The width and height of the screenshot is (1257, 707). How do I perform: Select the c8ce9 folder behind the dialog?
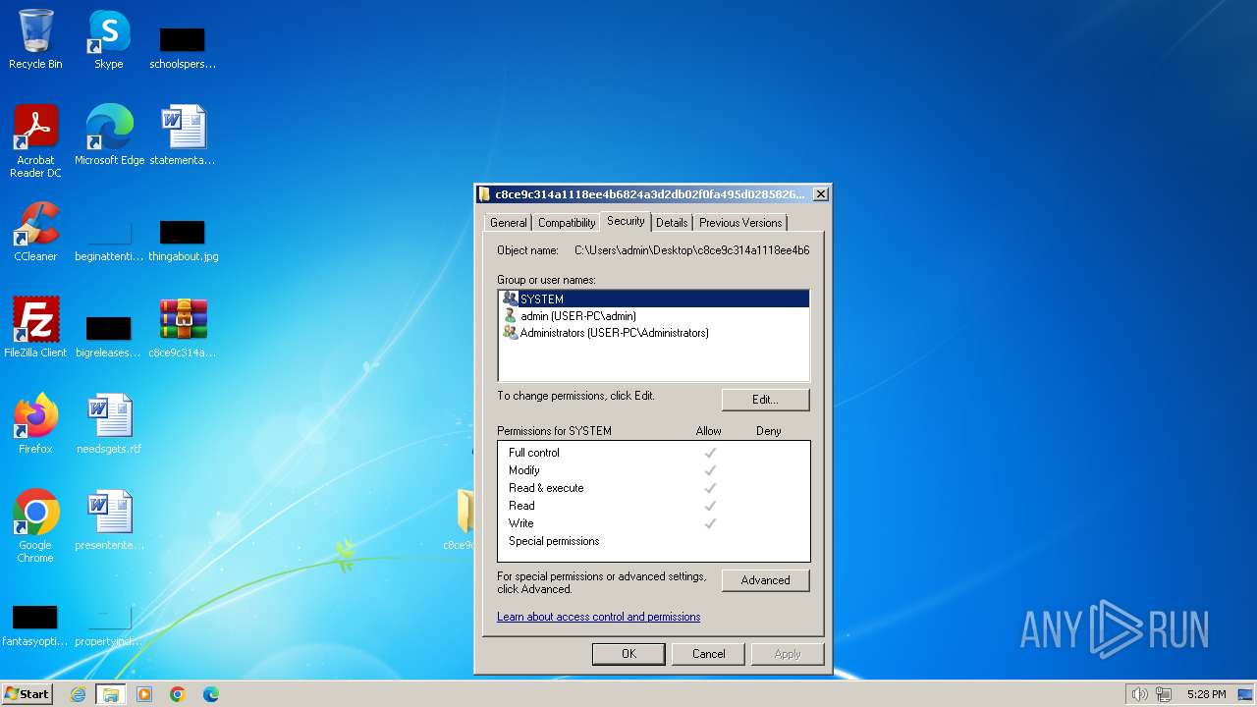click(464, 520)
